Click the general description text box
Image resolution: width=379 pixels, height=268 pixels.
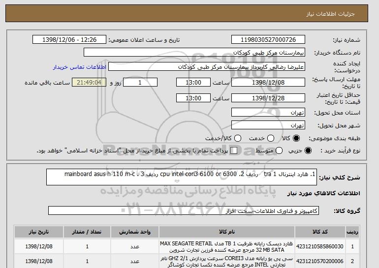pos(182,177)
